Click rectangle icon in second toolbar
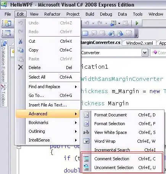This screenshot has height=174, width=166. (85, 34)
